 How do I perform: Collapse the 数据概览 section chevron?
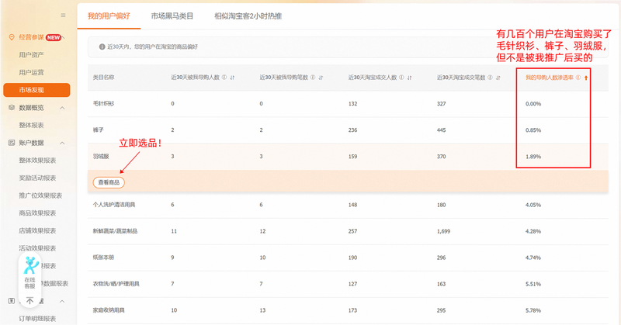(62, 108)
